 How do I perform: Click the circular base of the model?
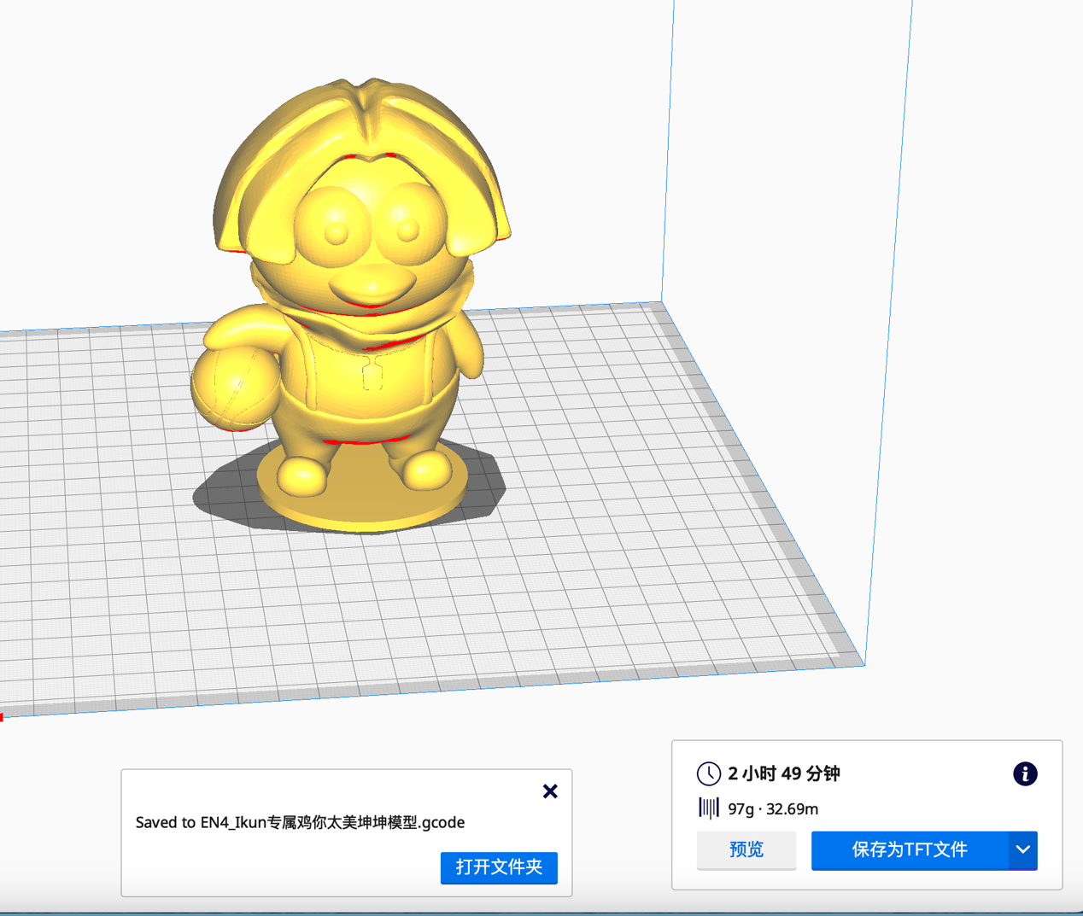363,504
